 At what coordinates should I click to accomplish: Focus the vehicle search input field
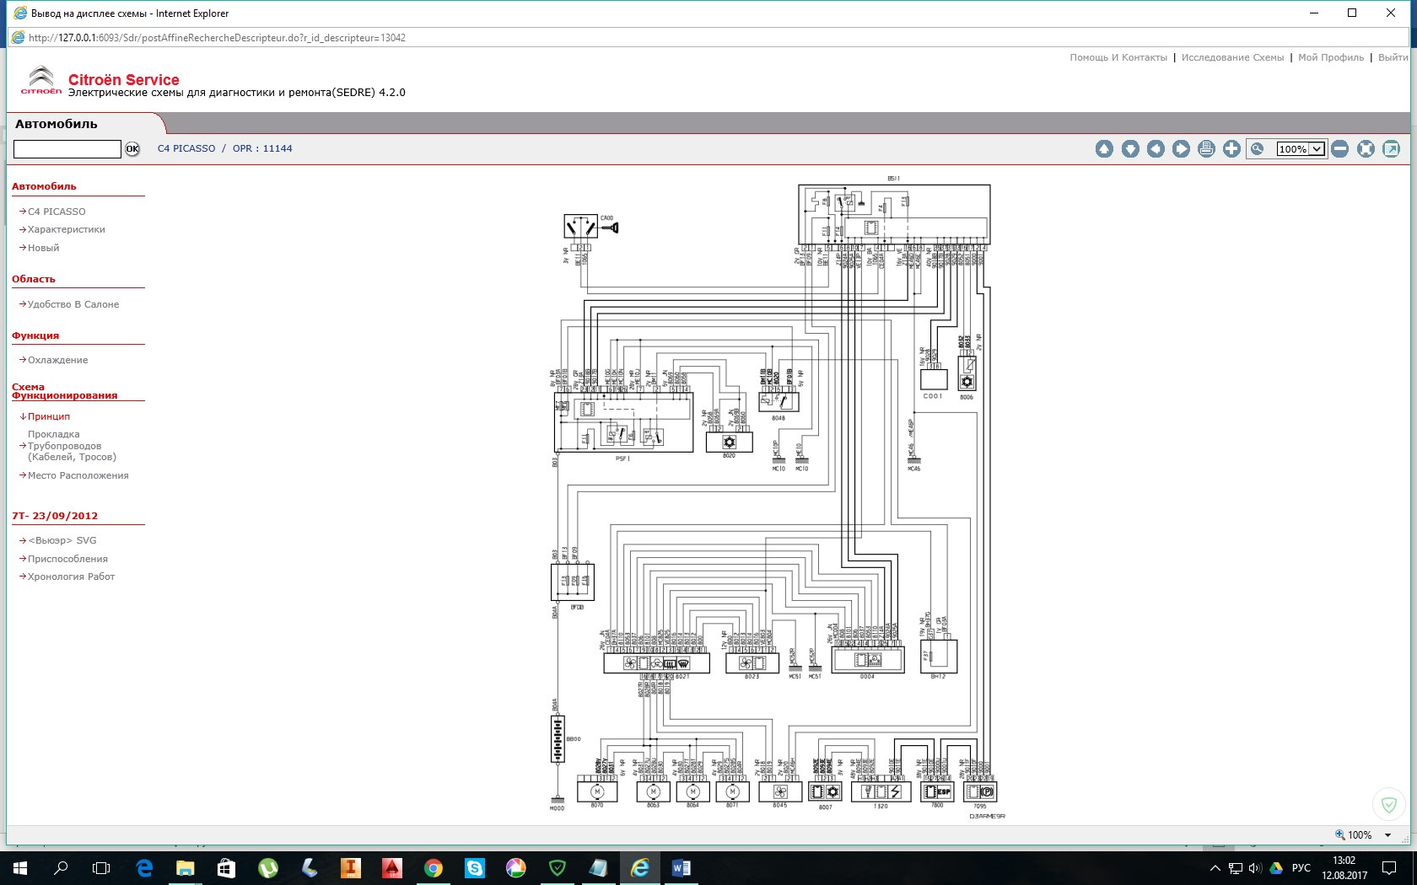click(67, 149)
